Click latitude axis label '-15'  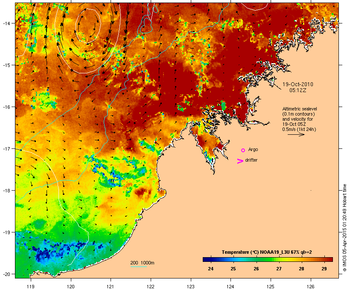(x=6, y=65)
